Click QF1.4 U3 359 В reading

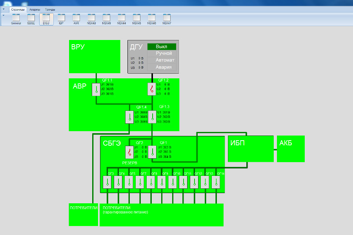pyautogui.click(x=141, y=121)
